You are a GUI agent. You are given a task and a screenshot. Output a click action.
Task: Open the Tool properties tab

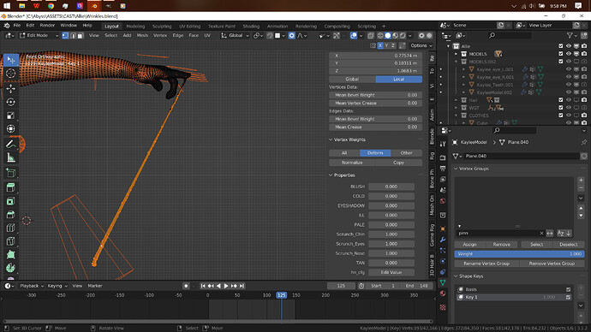(x=443, y=144)
